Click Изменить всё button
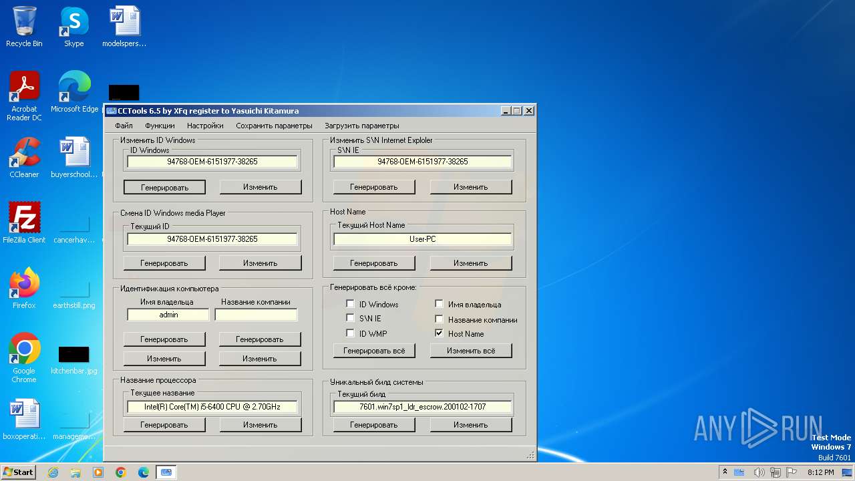This screenshot has width=855, height=481. [471, 351]
